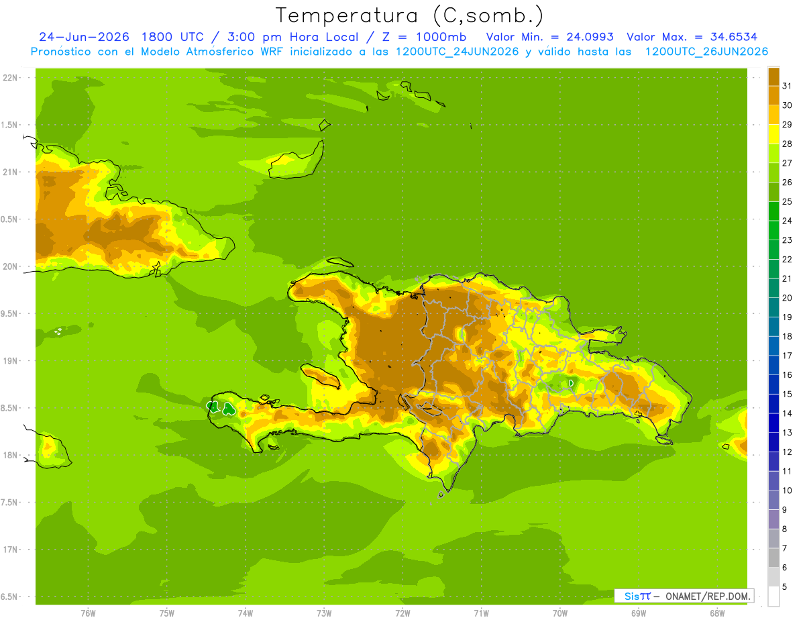Click the legend value "12"
This screenshot has width=805, height=622.
[x=788, y=452]
